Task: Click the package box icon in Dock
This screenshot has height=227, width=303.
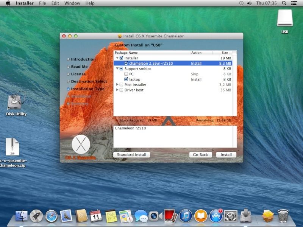Action: pos(268,216)
